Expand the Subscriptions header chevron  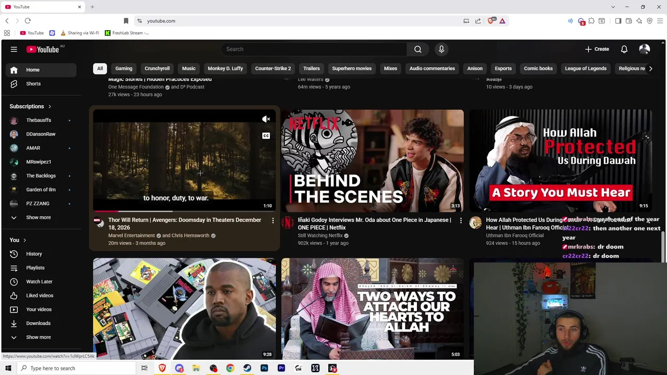coord(50,107)
